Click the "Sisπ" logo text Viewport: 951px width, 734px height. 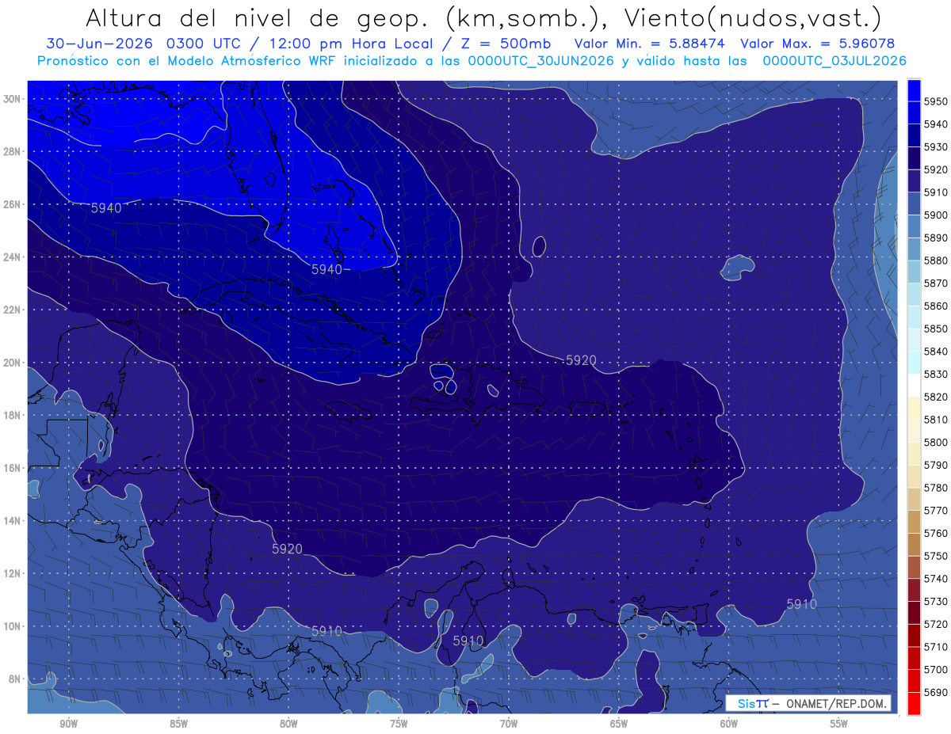click(752, 704)
